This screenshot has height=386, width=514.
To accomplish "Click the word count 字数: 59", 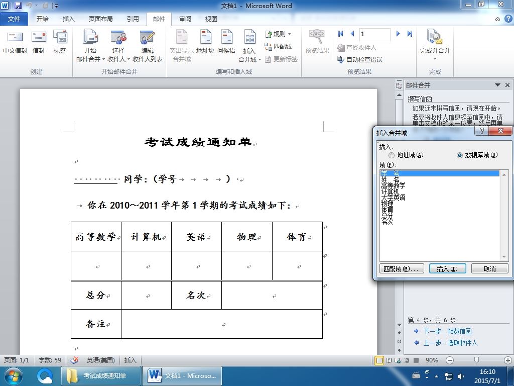I will click(x=50, y=360).
